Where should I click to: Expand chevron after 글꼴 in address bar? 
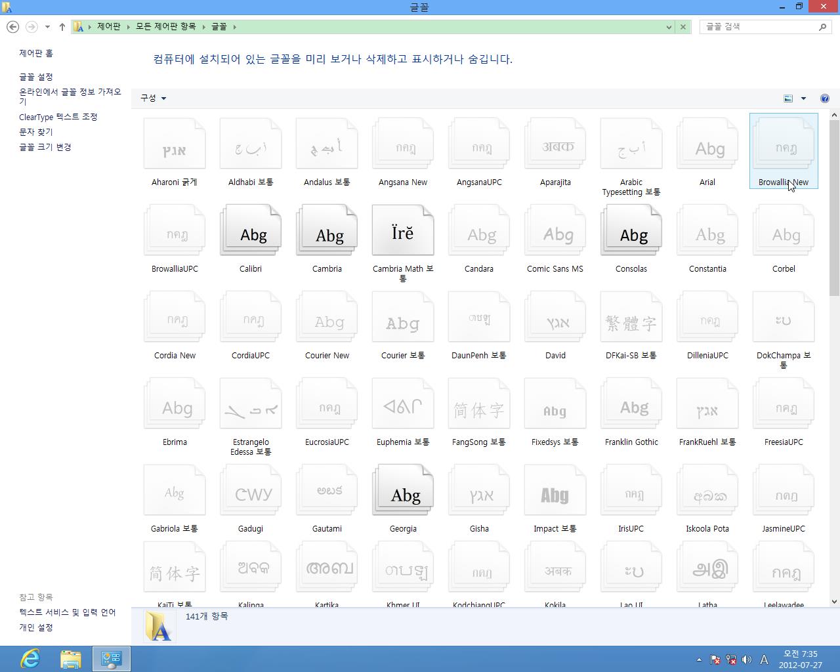pyautogui.click(x=234, y=27)
